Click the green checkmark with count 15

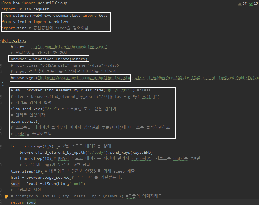[x=253, y=4]
